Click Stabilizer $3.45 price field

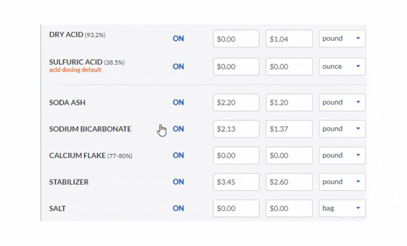point(236,182)
